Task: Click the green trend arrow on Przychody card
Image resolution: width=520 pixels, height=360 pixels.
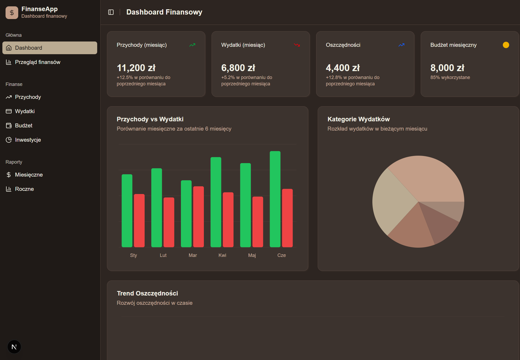Action: click(x=192, y=45)
